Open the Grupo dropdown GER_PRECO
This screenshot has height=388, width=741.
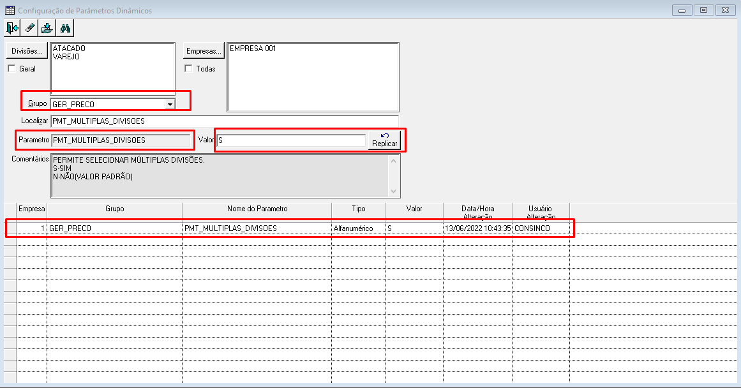click(x=170, y=104)
